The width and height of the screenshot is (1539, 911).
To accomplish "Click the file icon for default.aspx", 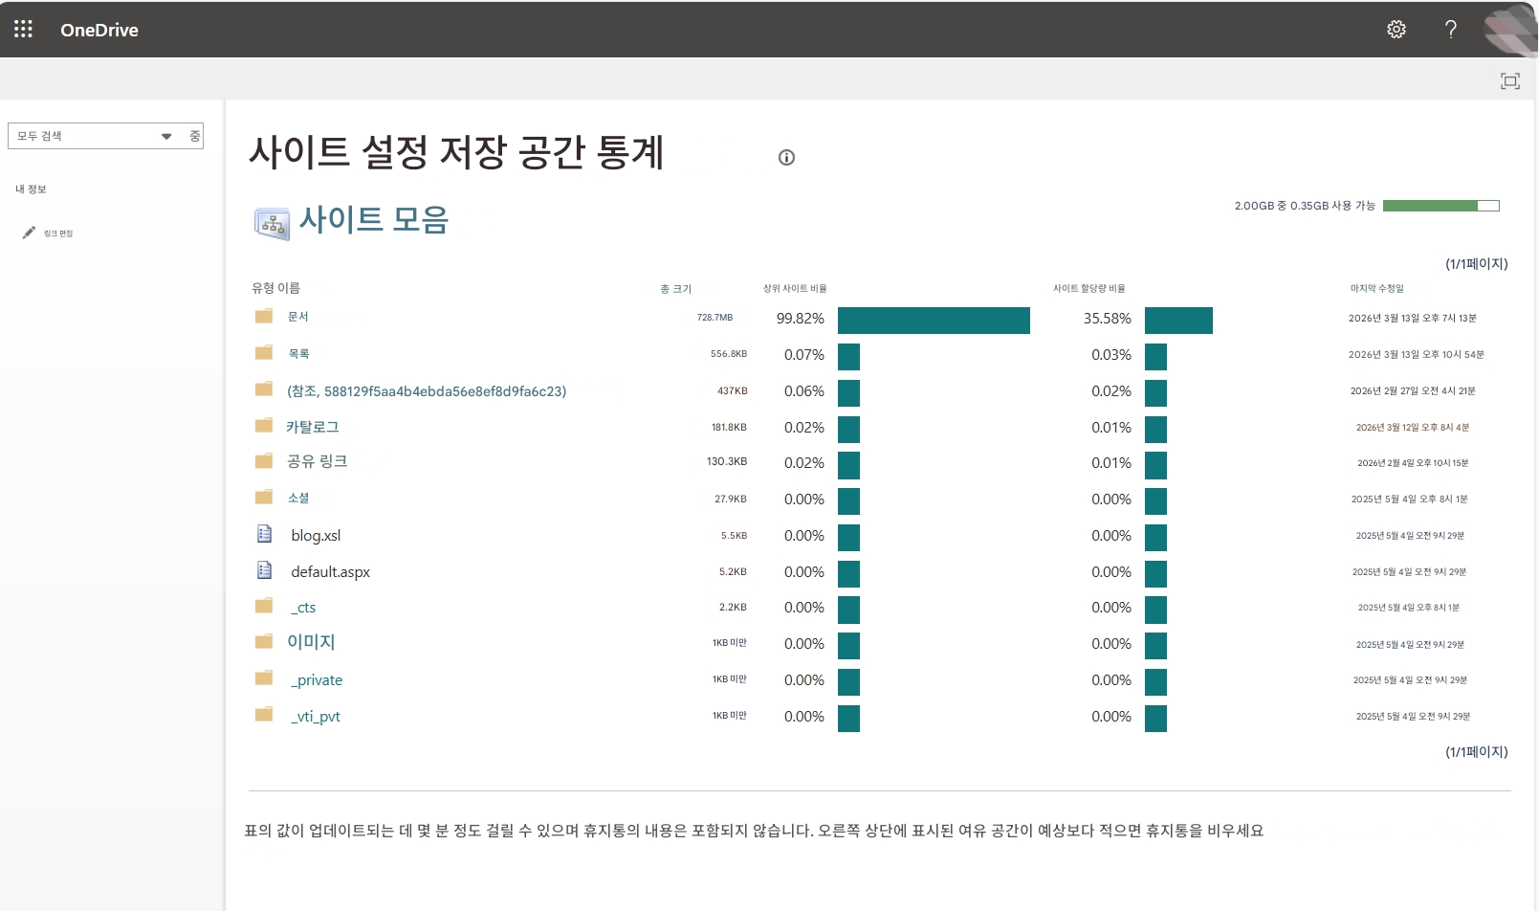I will [265, 570].
